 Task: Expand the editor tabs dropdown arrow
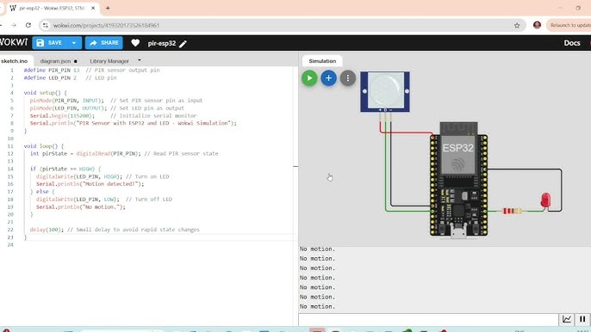pyautogui.click(x=140, y=60)
